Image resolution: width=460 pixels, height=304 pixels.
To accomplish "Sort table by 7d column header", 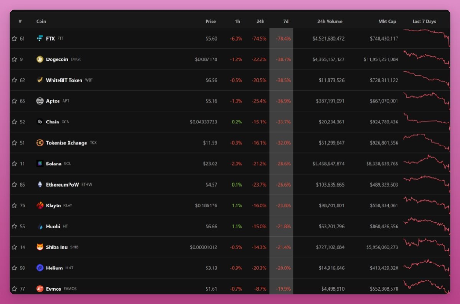I will point(286,22).
